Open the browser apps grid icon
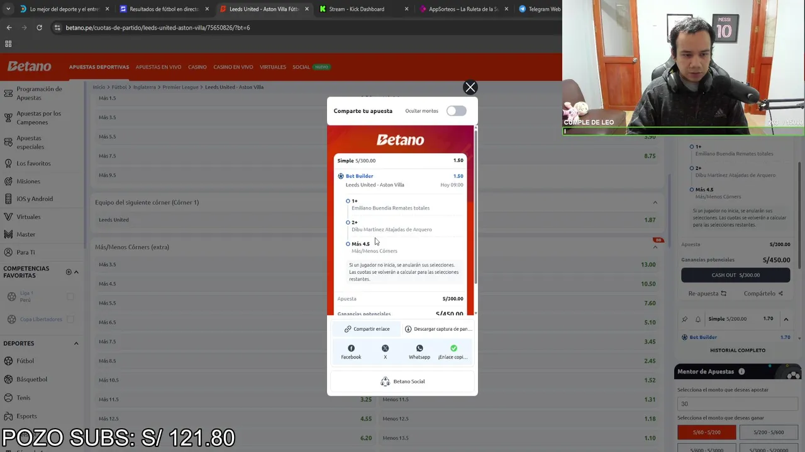Screen dimensions: 805x452 pos(8,44)
